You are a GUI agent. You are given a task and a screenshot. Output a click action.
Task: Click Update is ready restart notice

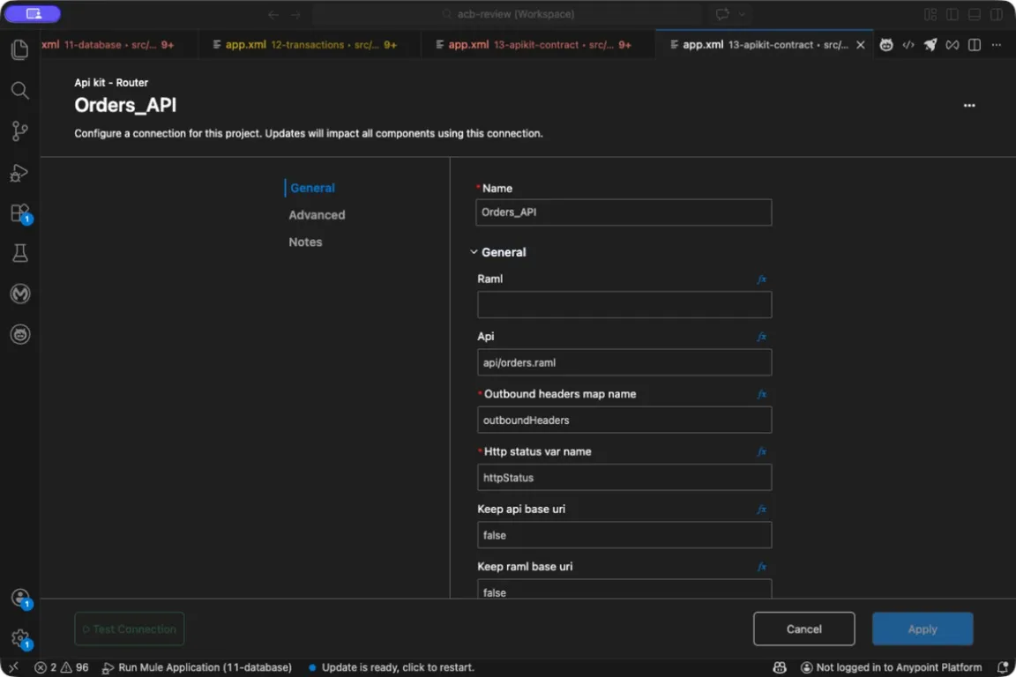click(392, 667)
